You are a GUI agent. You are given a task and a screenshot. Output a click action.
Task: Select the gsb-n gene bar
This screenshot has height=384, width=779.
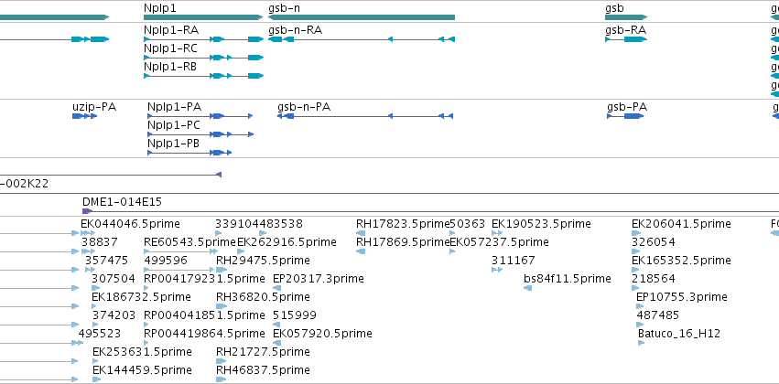[362, 17]
